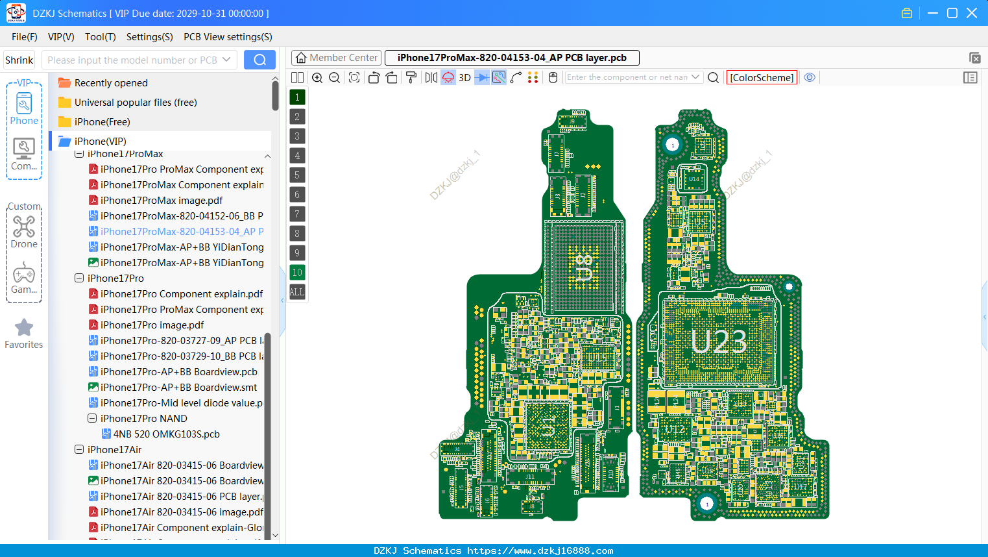Open the model number dropdown arrow

pos(226,60)
